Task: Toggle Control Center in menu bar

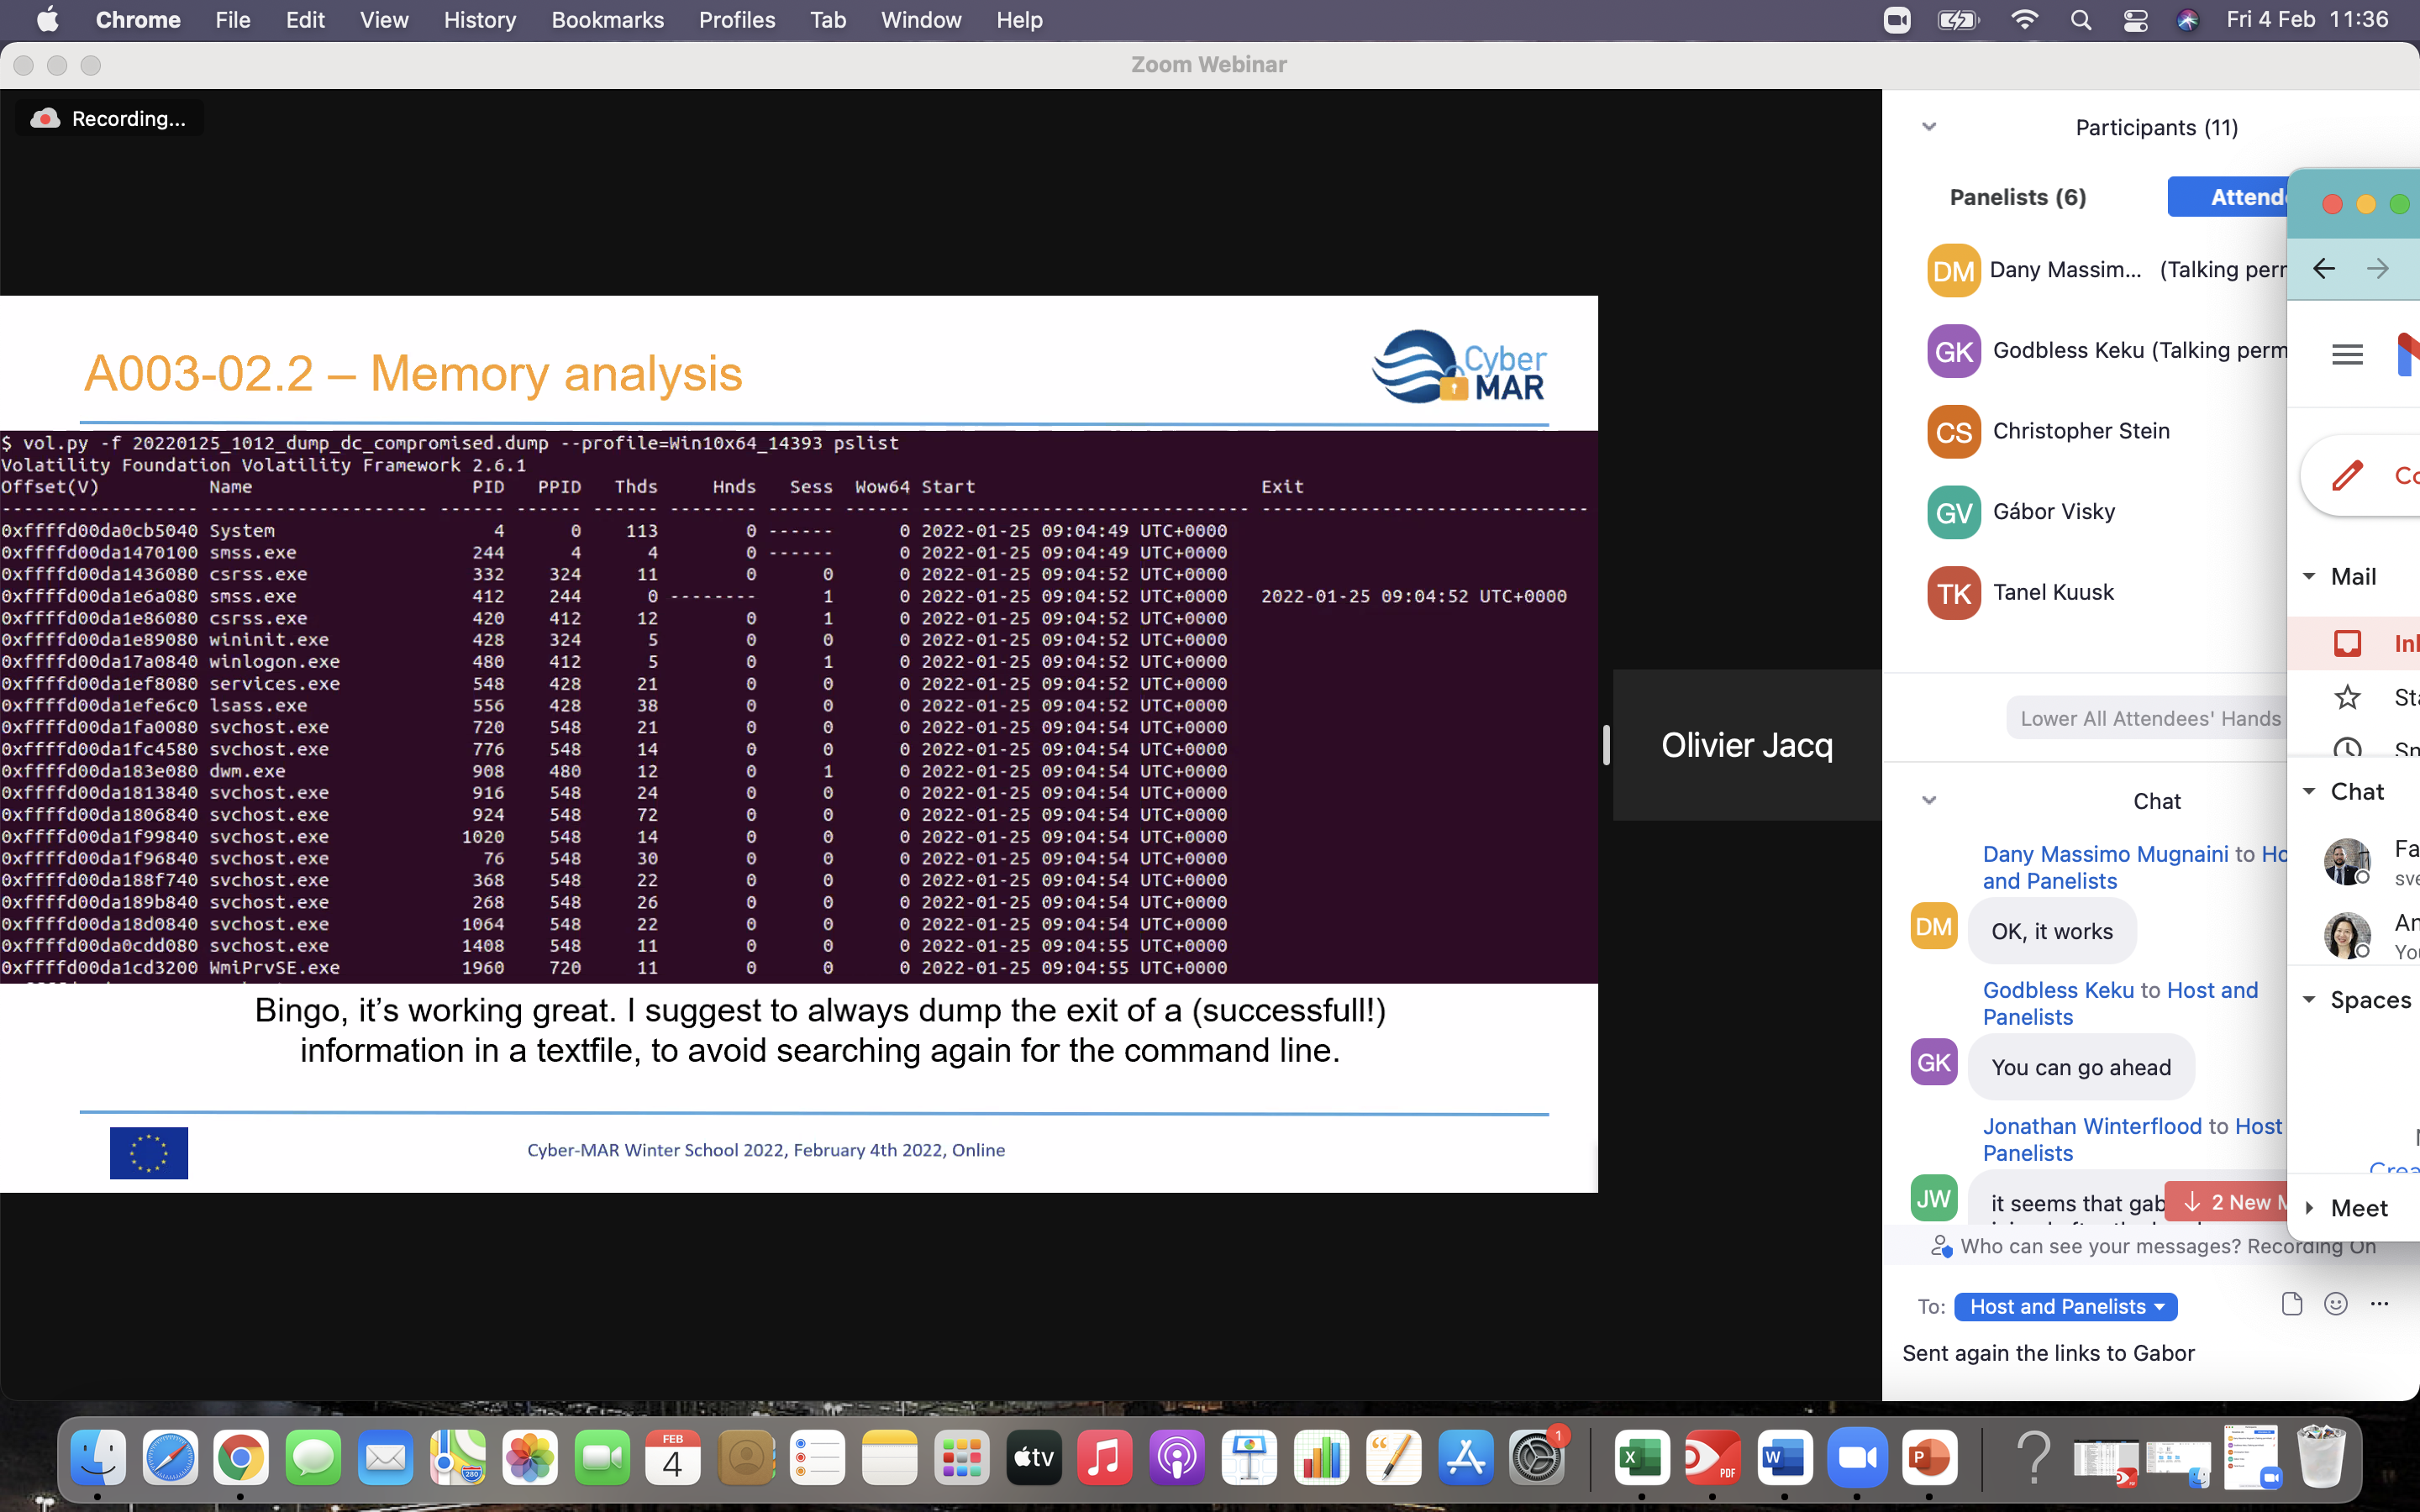Action: [2135, 20]
